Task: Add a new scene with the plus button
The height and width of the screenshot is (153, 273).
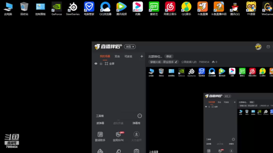Action: click(x=142, y=56)
